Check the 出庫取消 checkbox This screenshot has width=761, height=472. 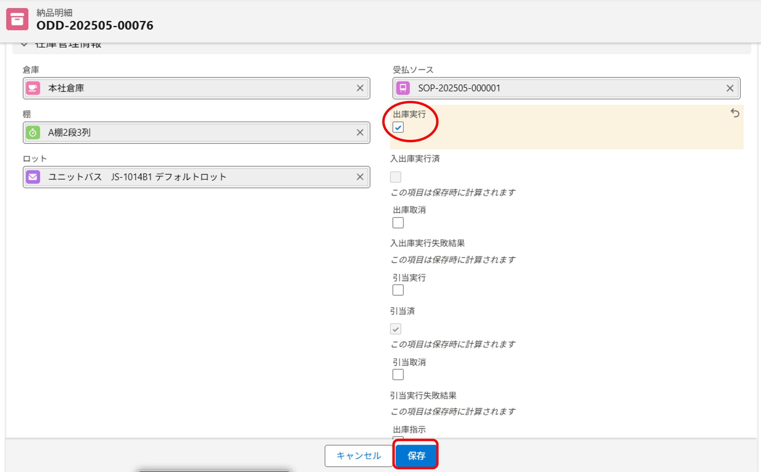(398, 223)
